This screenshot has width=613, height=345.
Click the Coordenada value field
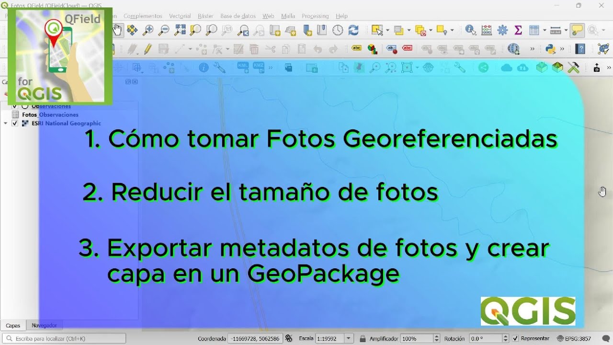coord(254,338)
